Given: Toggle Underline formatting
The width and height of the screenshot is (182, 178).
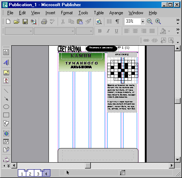Looking at the screenshot, I should [116, 31].
